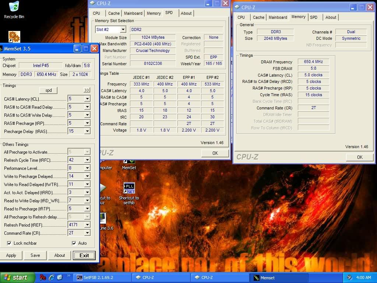377x283 pixels.
Task: Switch to Cache tab in right CPU-Z window
Action: tap(258, 17)
